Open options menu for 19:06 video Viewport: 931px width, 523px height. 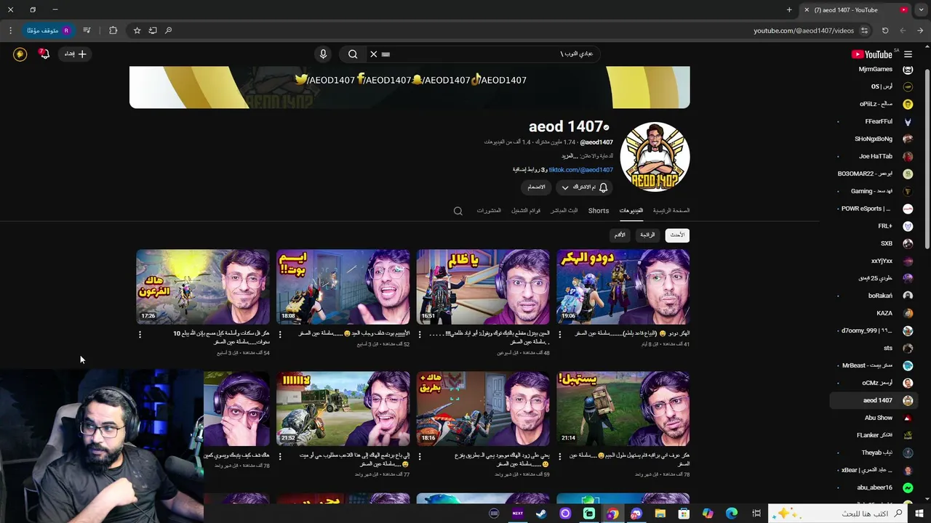pos(560,335)
